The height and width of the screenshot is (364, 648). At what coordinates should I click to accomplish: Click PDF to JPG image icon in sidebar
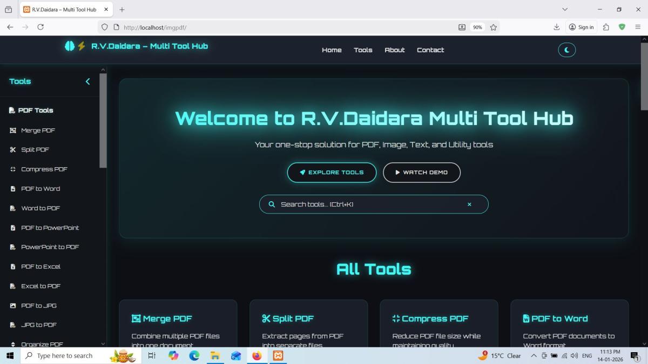pyautogui.click(x=13, y=306)
